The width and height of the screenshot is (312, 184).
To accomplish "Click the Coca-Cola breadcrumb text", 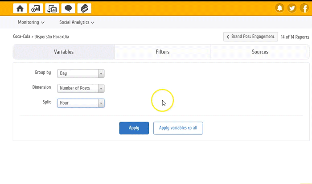I will click(x=22, y=37).
